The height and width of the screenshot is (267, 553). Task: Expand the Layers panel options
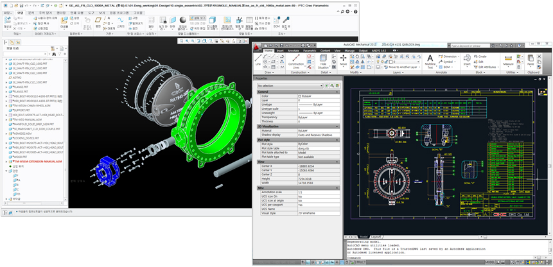pos(398,73)
